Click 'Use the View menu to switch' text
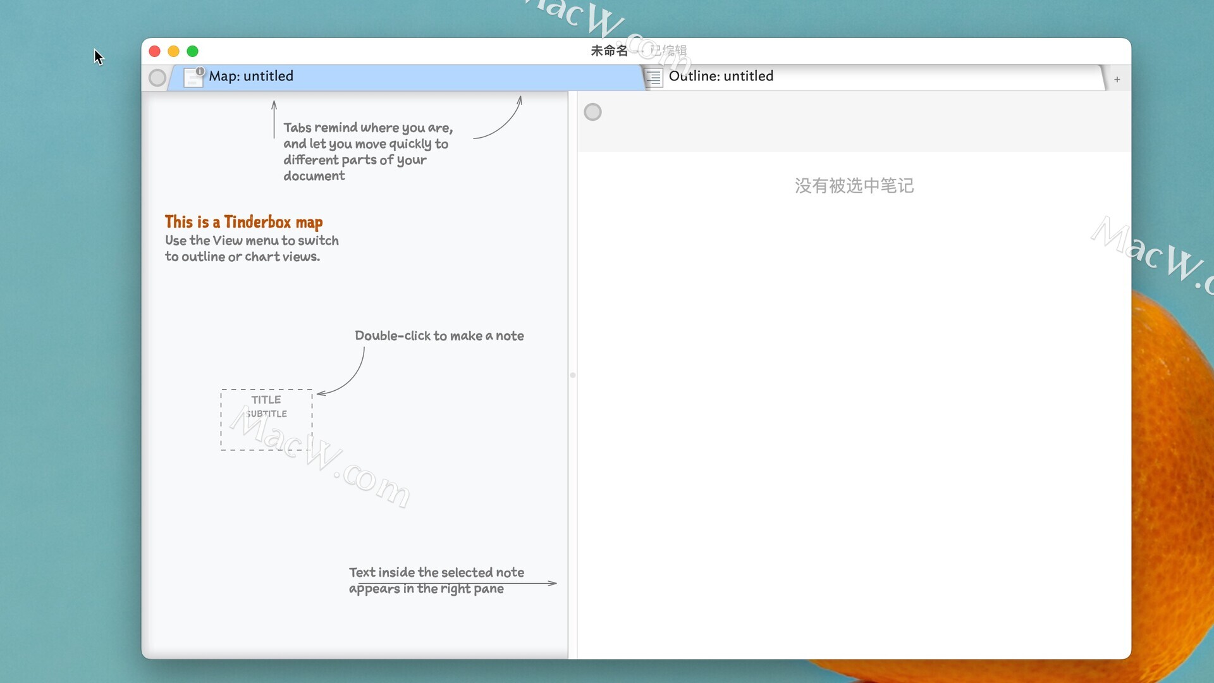 [252, 249]
